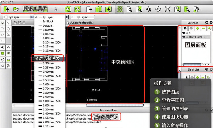213x128 pixels.
Task: Click the Paste toolbar icon
Action: point(108,9)
